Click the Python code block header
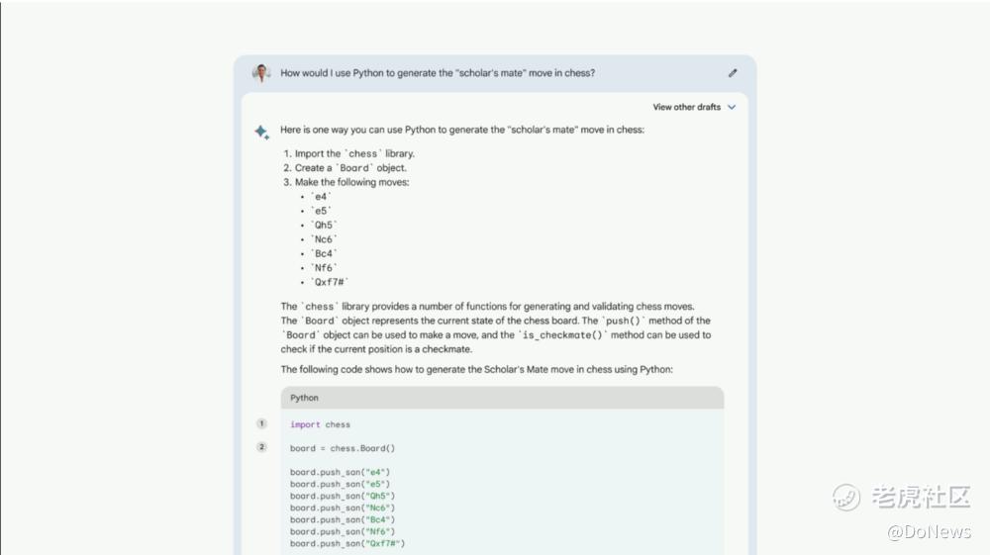Image resolution: width=990 pixels, height=555 pixels. (x=502, y=398)
